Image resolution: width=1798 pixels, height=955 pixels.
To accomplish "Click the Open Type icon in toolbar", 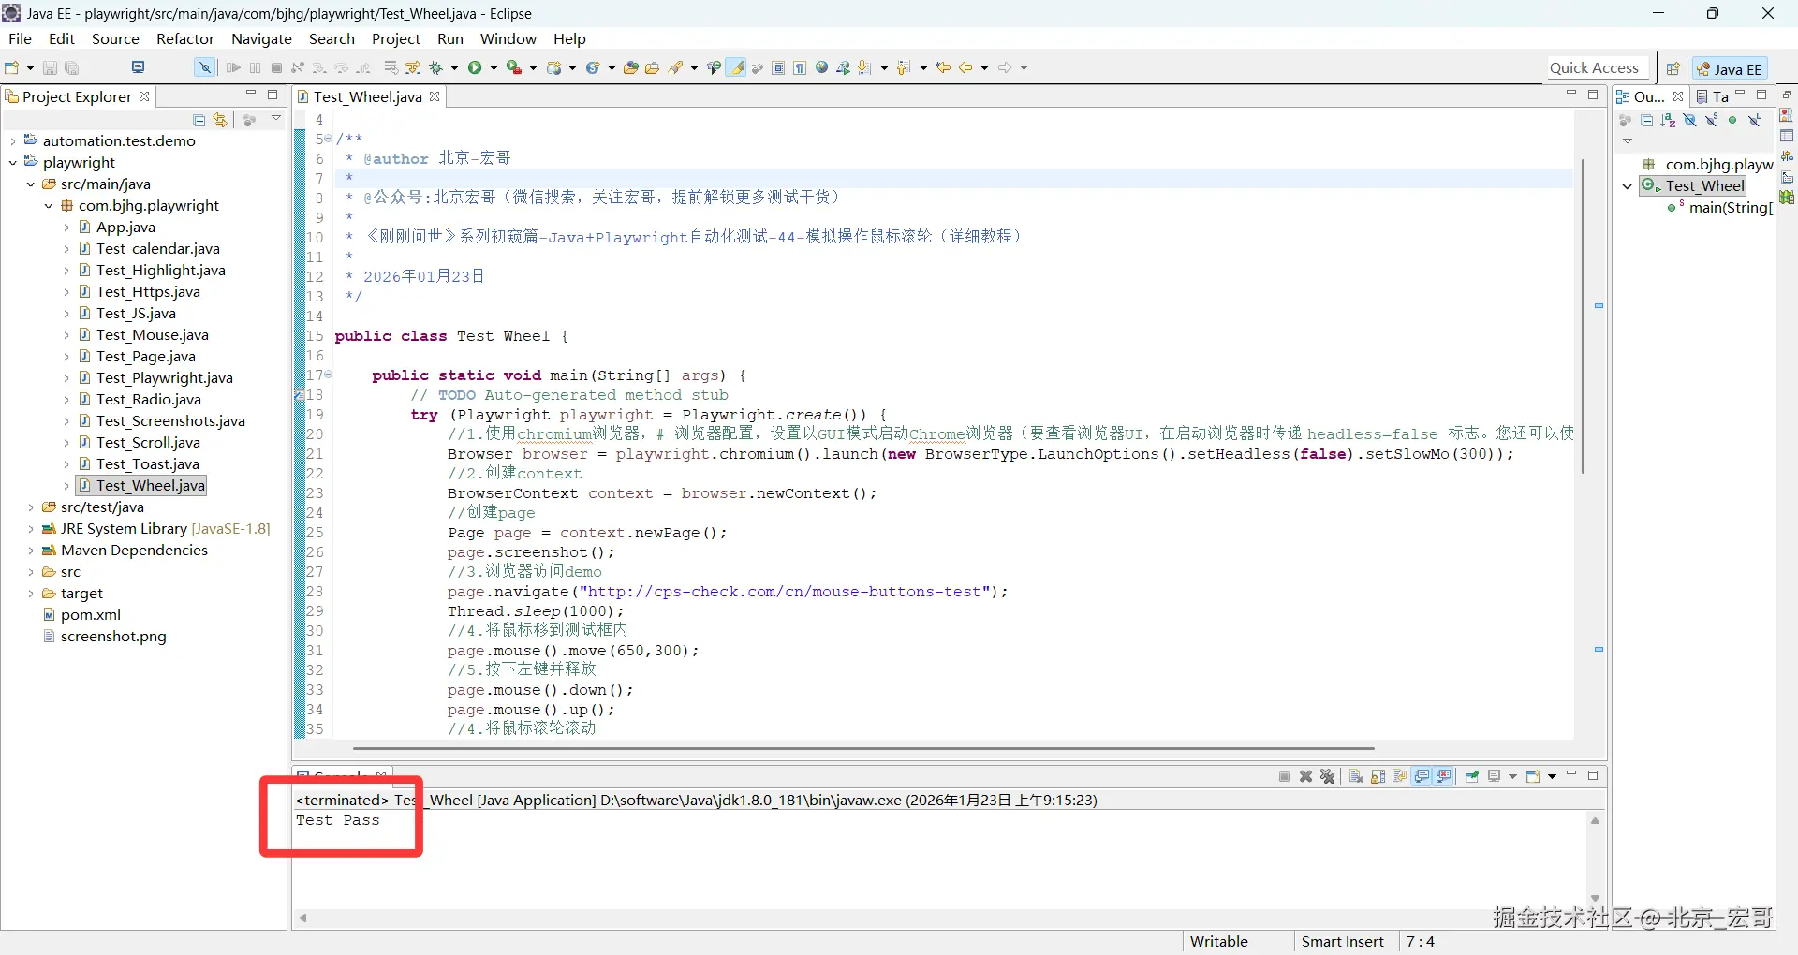I will tap(630, 67).
